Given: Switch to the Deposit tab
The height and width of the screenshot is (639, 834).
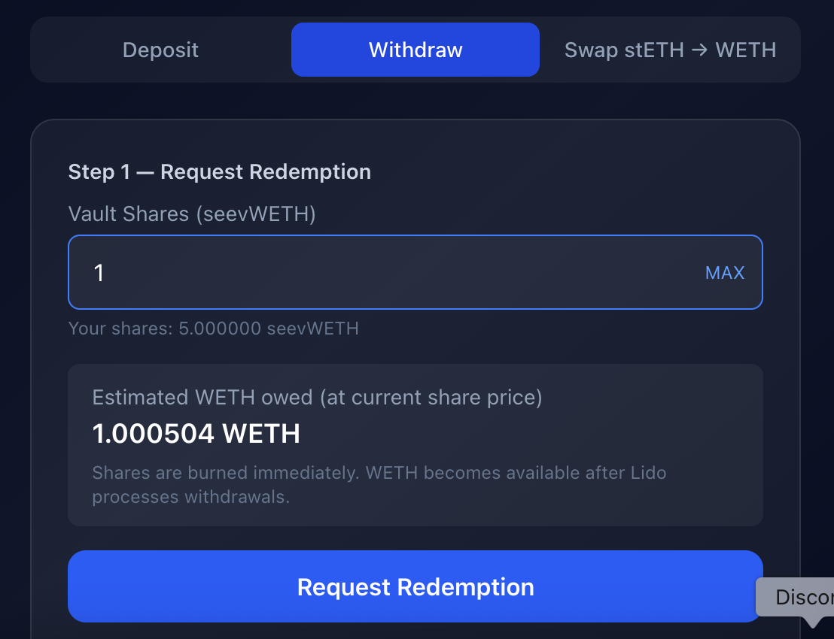Looking at the screenshot, I should [x=160, y=50].
